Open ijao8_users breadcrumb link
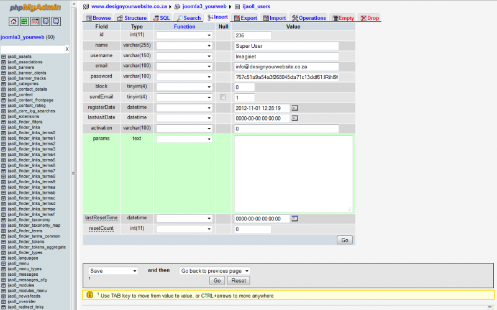 click(x=256, y=6)
